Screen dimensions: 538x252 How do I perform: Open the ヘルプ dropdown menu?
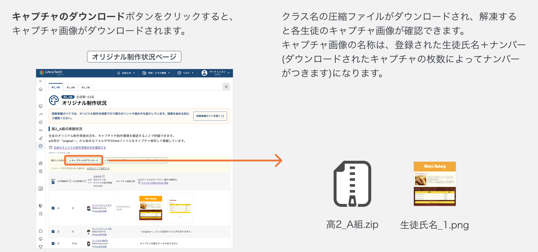tap(186, 73)
